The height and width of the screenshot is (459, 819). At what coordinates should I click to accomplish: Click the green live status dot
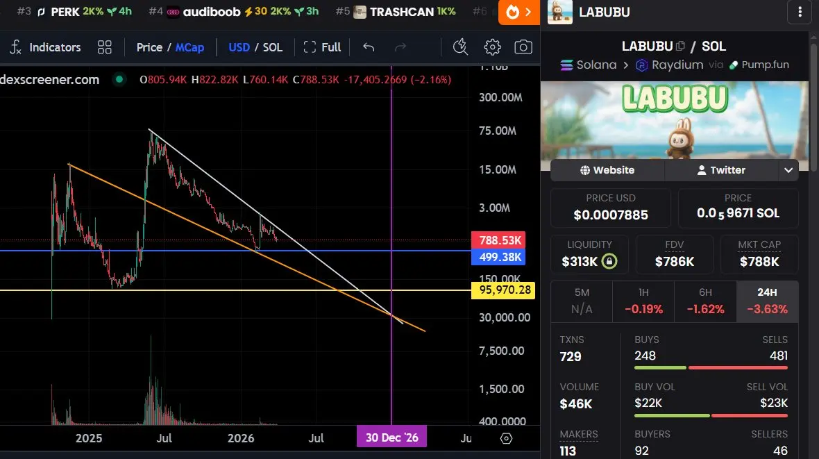(119, 79)
